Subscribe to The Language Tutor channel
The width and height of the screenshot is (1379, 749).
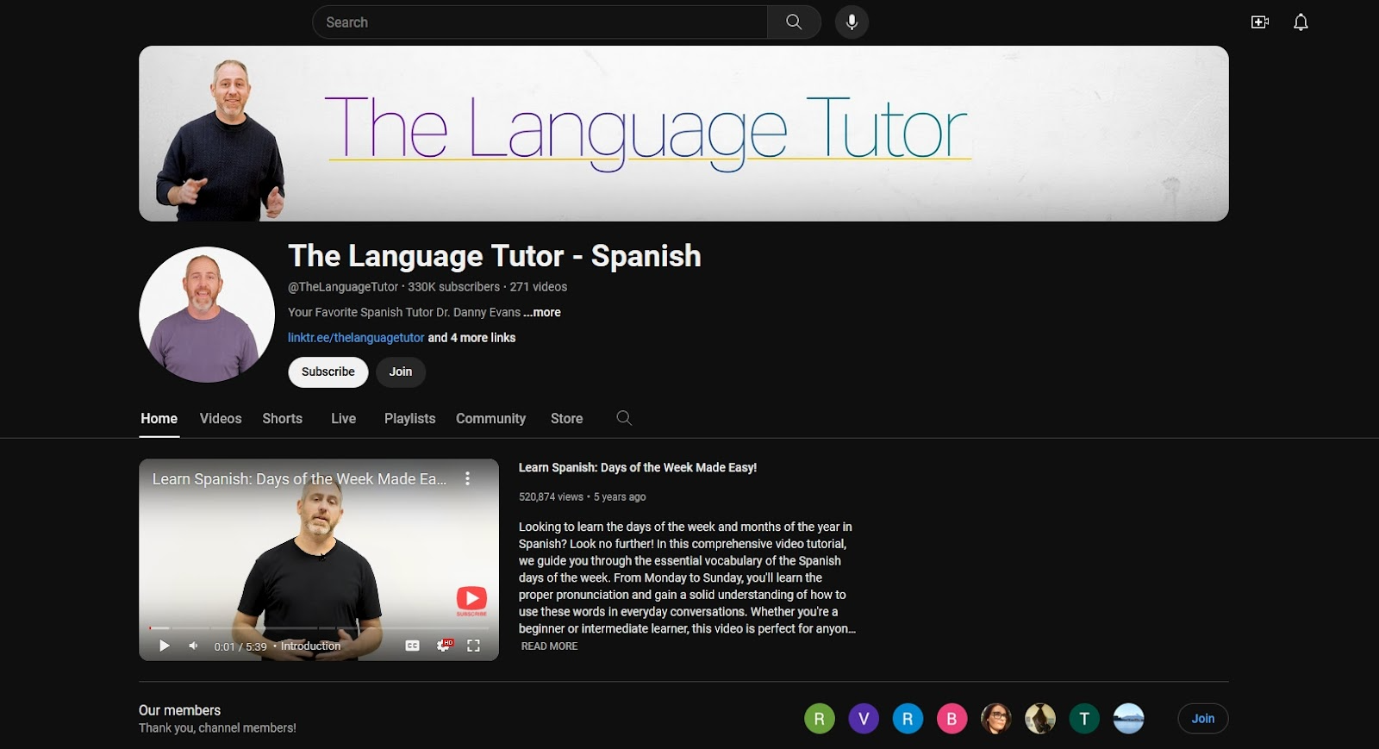point(328,371)
